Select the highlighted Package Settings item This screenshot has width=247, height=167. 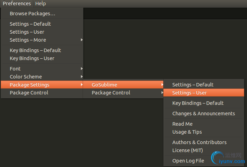click(42, 85)
